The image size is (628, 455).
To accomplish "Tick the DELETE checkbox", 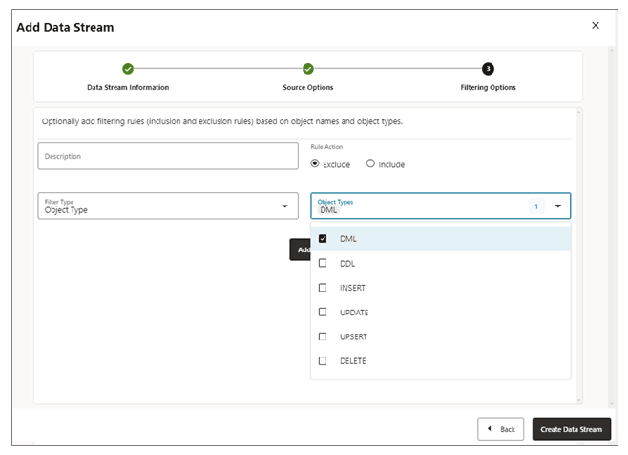I will coord(323,361).
